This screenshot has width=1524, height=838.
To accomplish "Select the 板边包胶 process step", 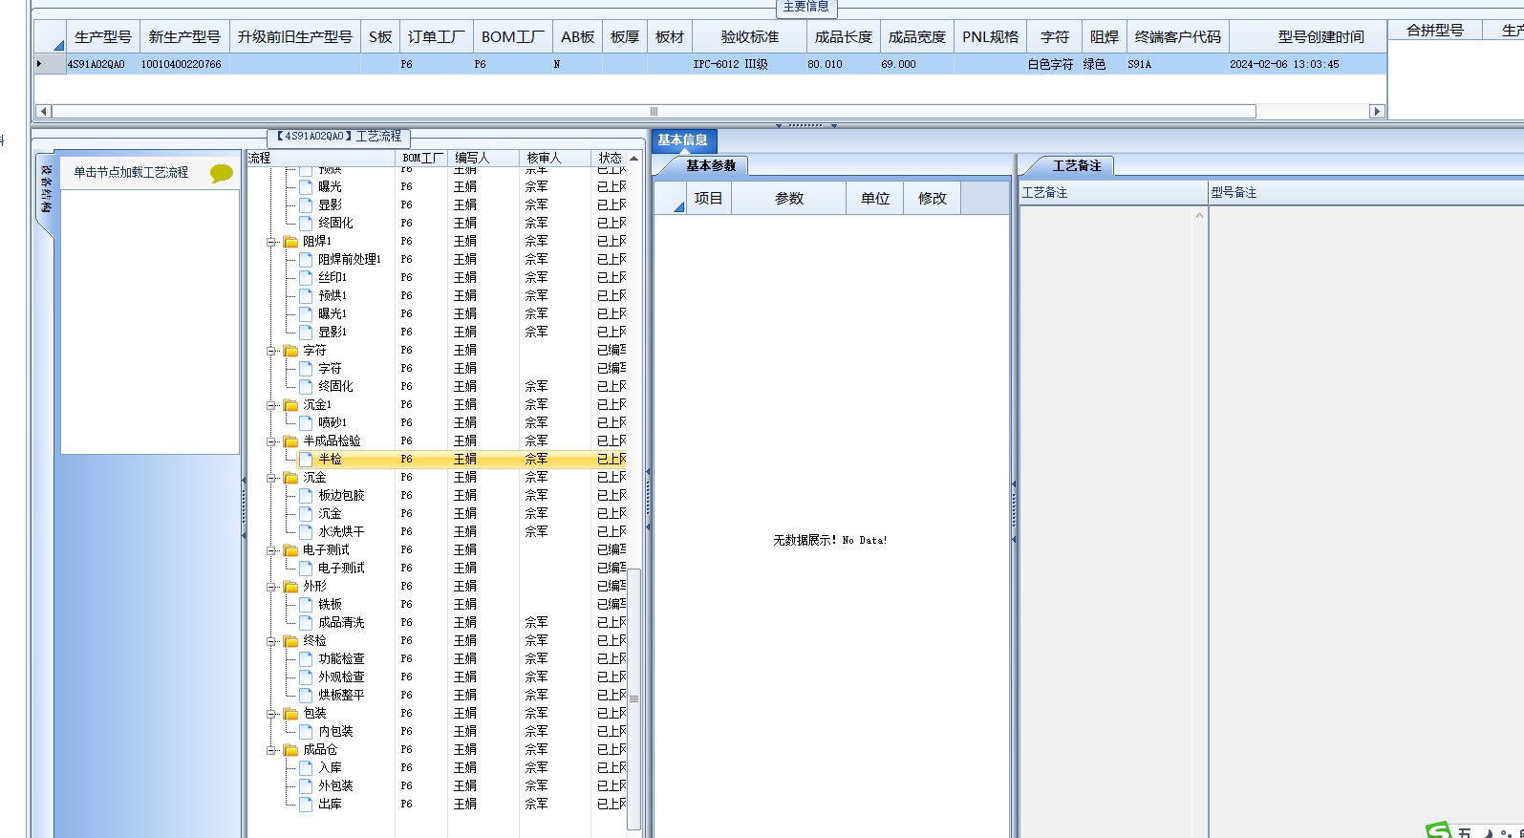I will tap(341, 496).
